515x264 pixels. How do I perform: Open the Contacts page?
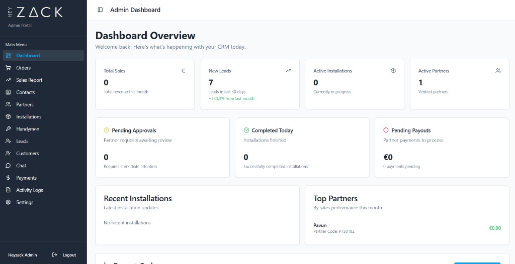pyautogui.click(x=43, y=92)
